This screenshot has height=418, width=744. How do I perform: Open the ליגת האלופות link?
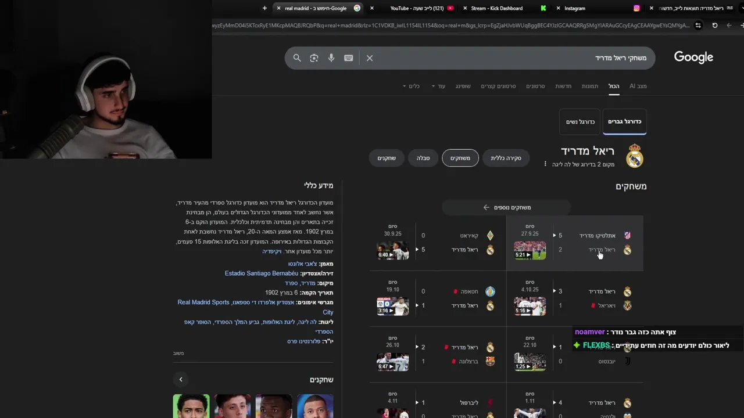point(280,322)
